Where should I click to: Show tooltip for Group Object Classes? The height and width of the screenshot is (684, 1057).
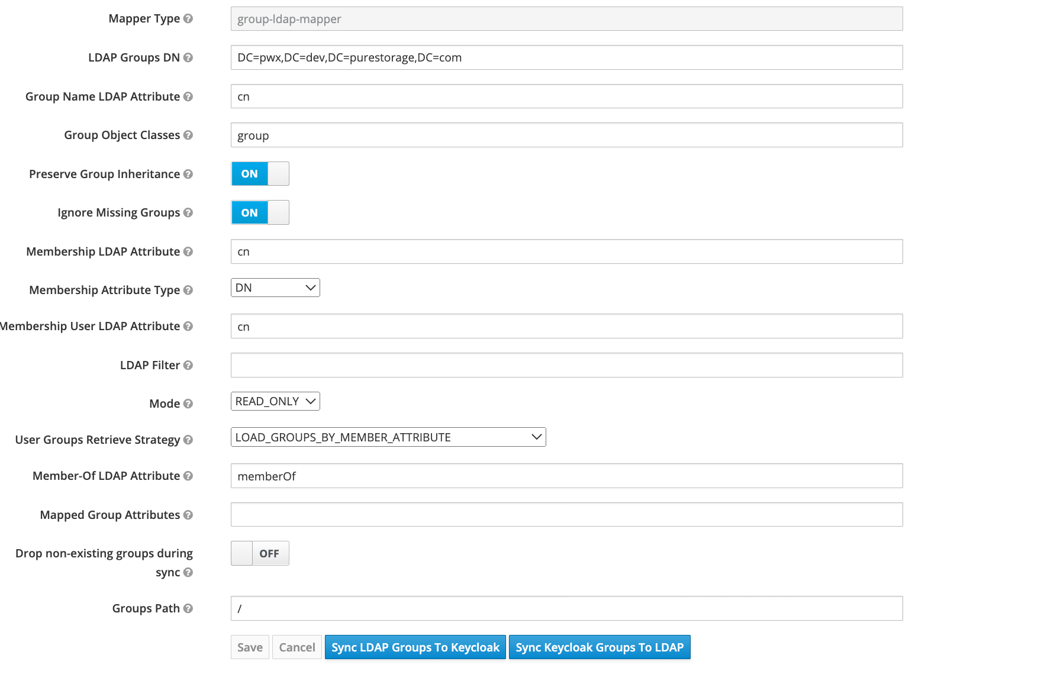(188, 135)
